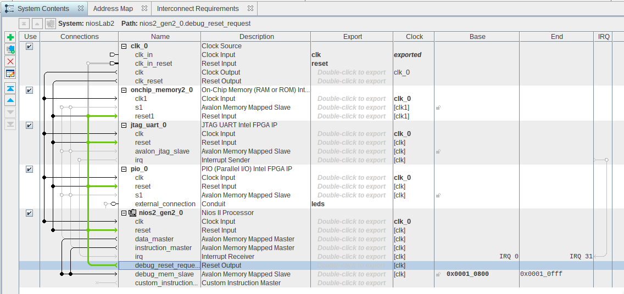Viewport: 624px width, 294px height.
Task: Select the data_master interface name
Action: click(x=154, y=239)
